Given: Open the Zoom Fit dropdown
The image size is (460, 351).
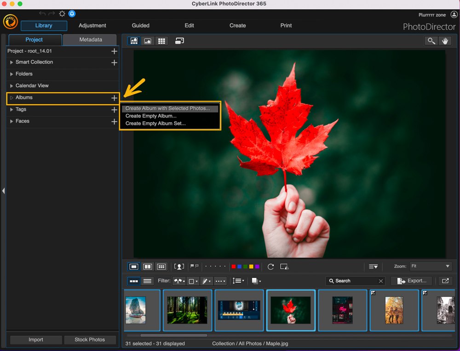Looking at the screenshot, I should tap(430, 266).
